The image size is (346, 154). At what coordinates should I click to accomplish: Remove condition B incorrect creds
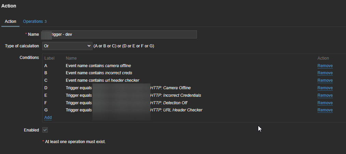coord(325,73)
